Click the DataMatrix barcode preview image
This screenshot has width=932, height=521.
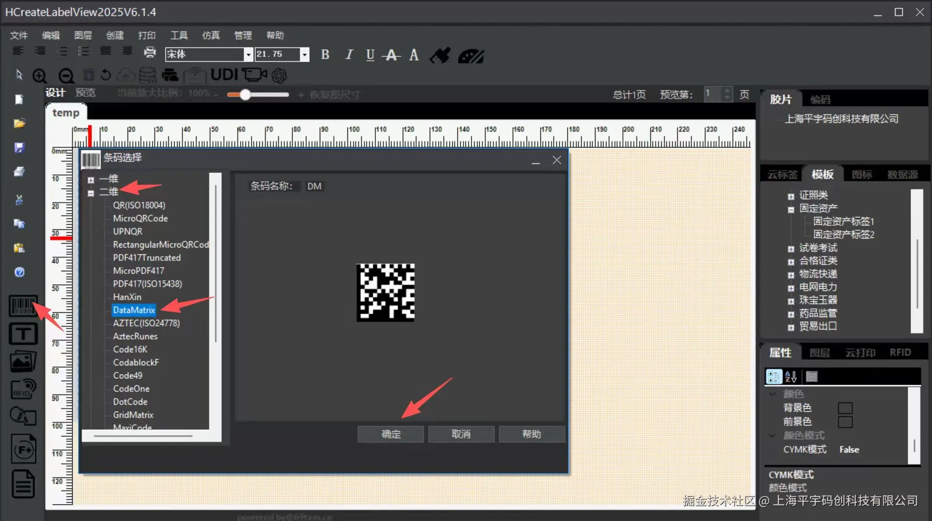(x=386, y=293)
